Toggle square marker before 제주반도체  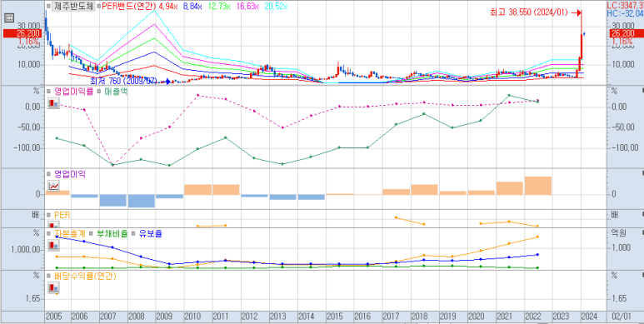[48, 6]
